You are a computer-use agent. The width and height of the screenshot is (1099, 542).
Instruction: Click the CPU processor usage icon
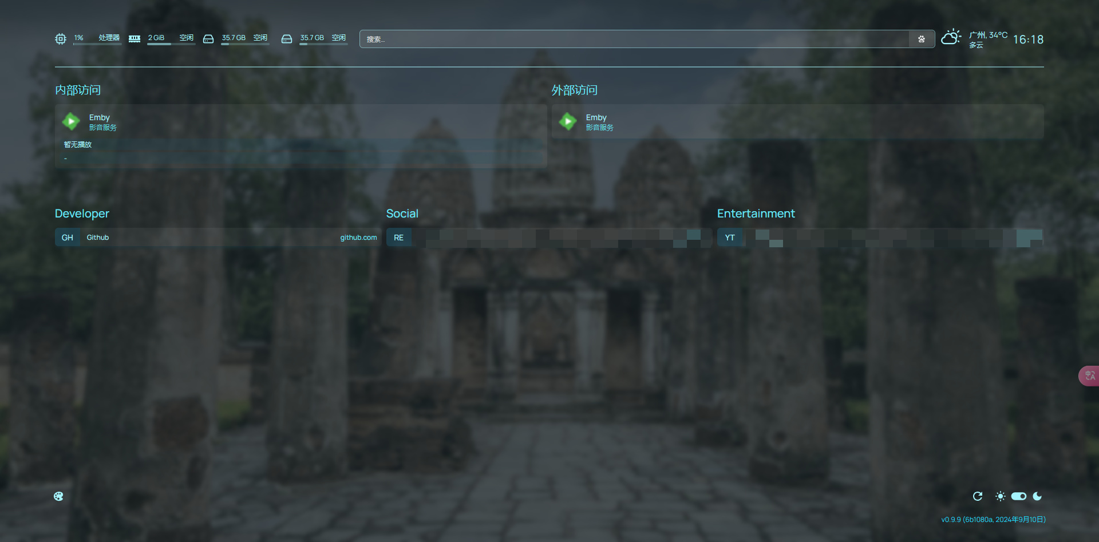[61, 39]
